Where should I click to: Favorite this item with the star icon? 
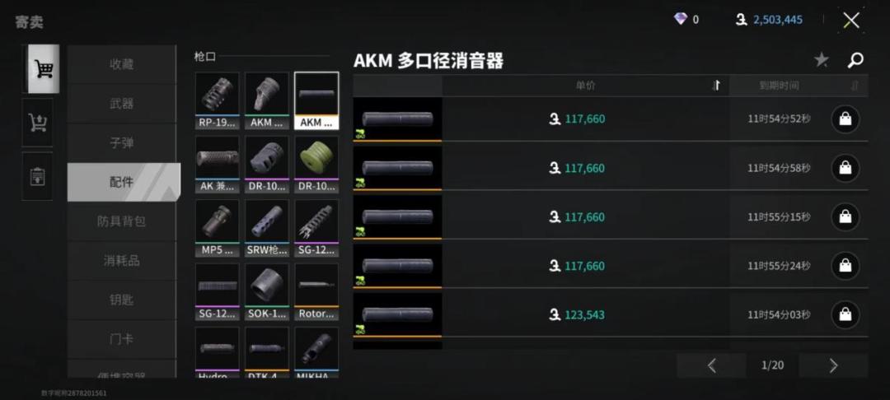tap(822, 60)
